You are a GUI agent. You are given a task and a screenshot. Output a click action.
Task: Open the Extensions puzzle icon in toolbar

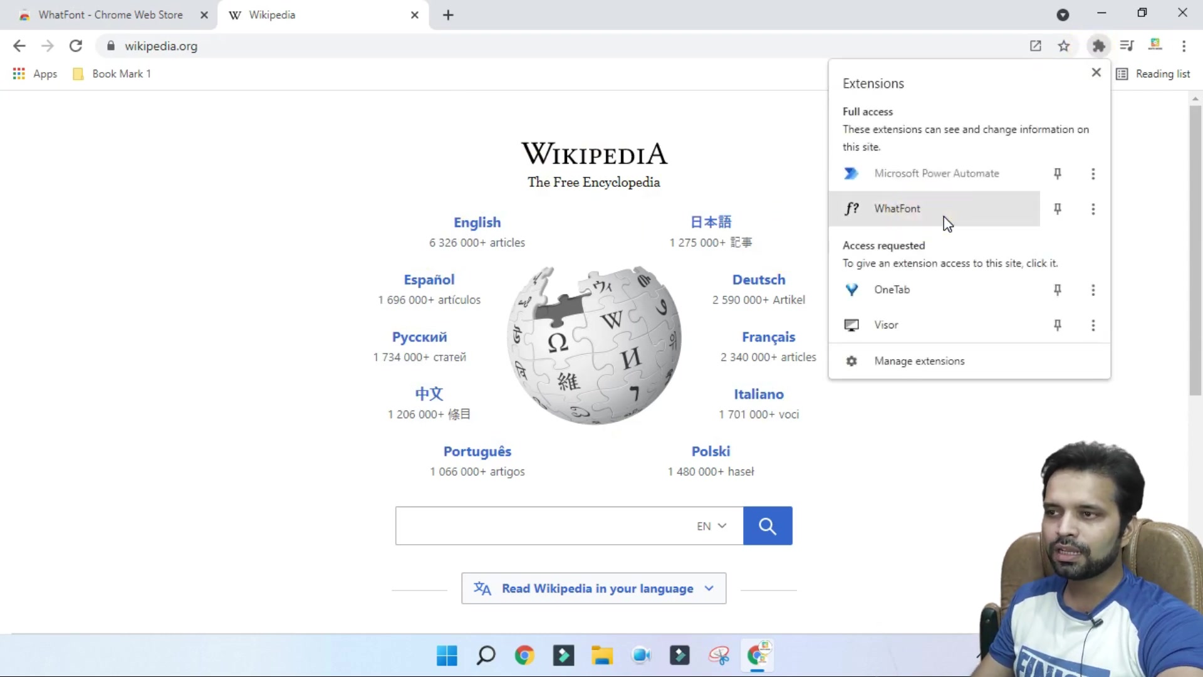(1098, 46)
